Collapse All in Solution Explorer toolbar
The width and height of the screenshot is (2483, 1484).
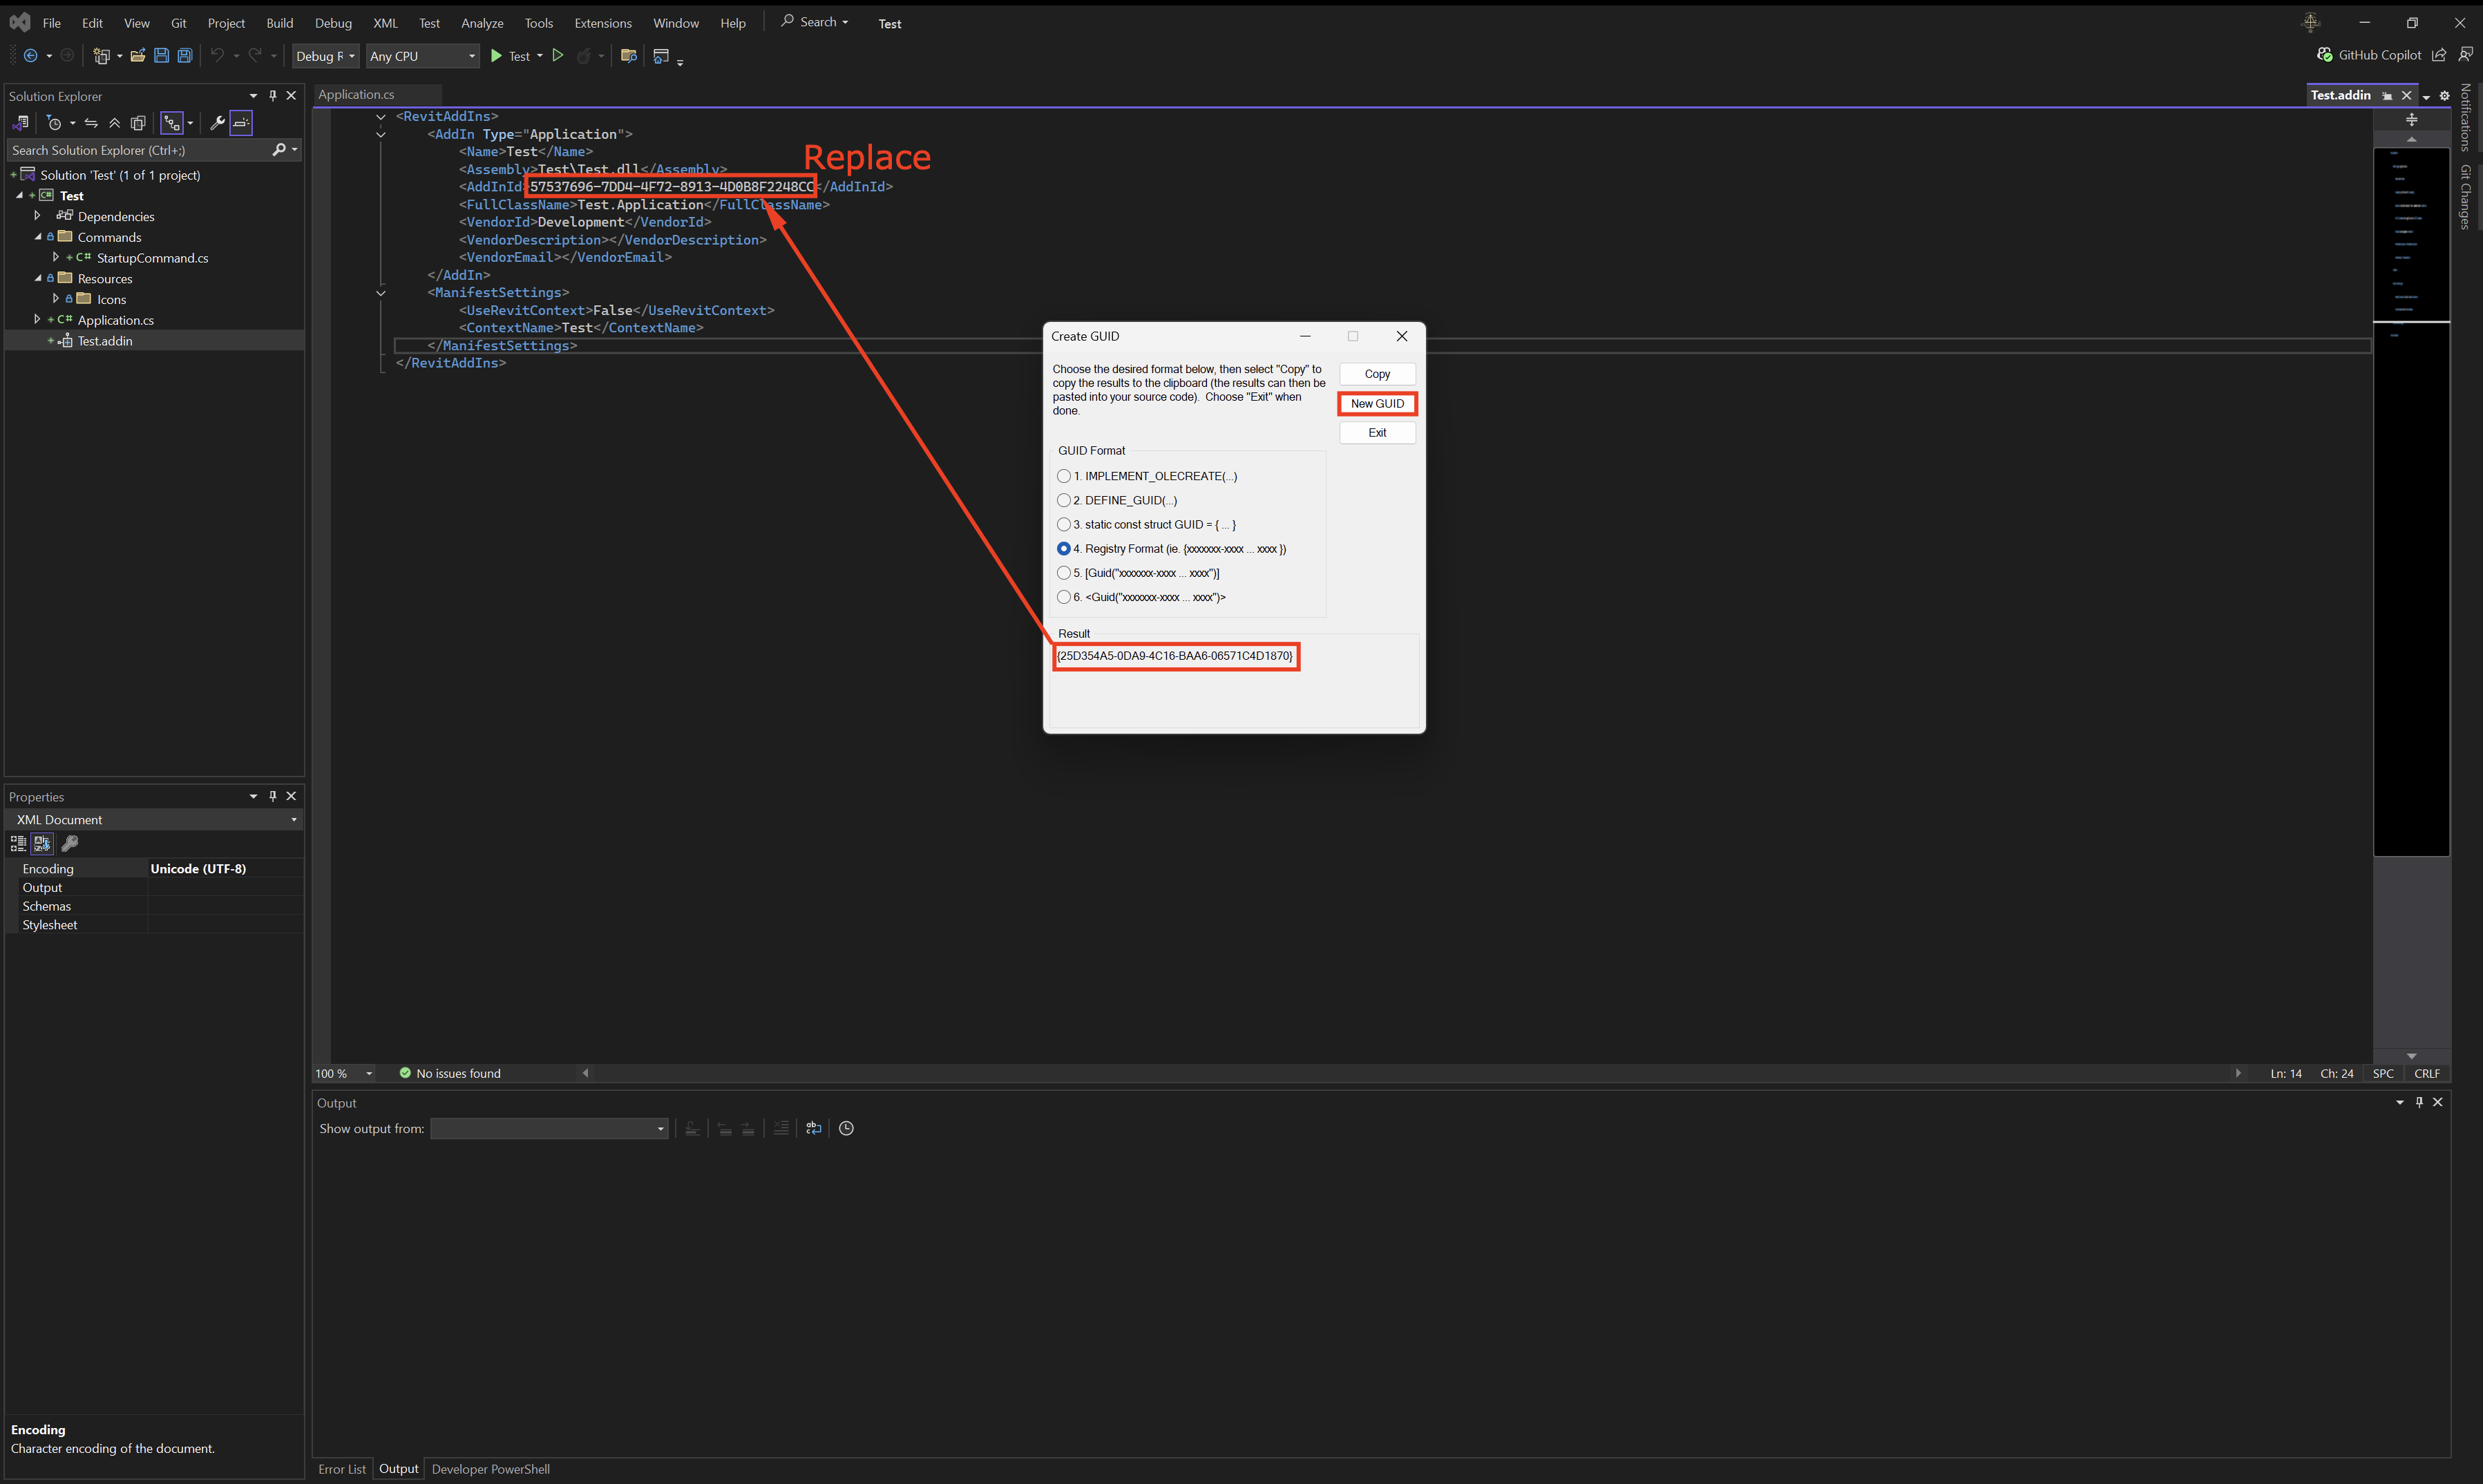(x=115, y=123)
